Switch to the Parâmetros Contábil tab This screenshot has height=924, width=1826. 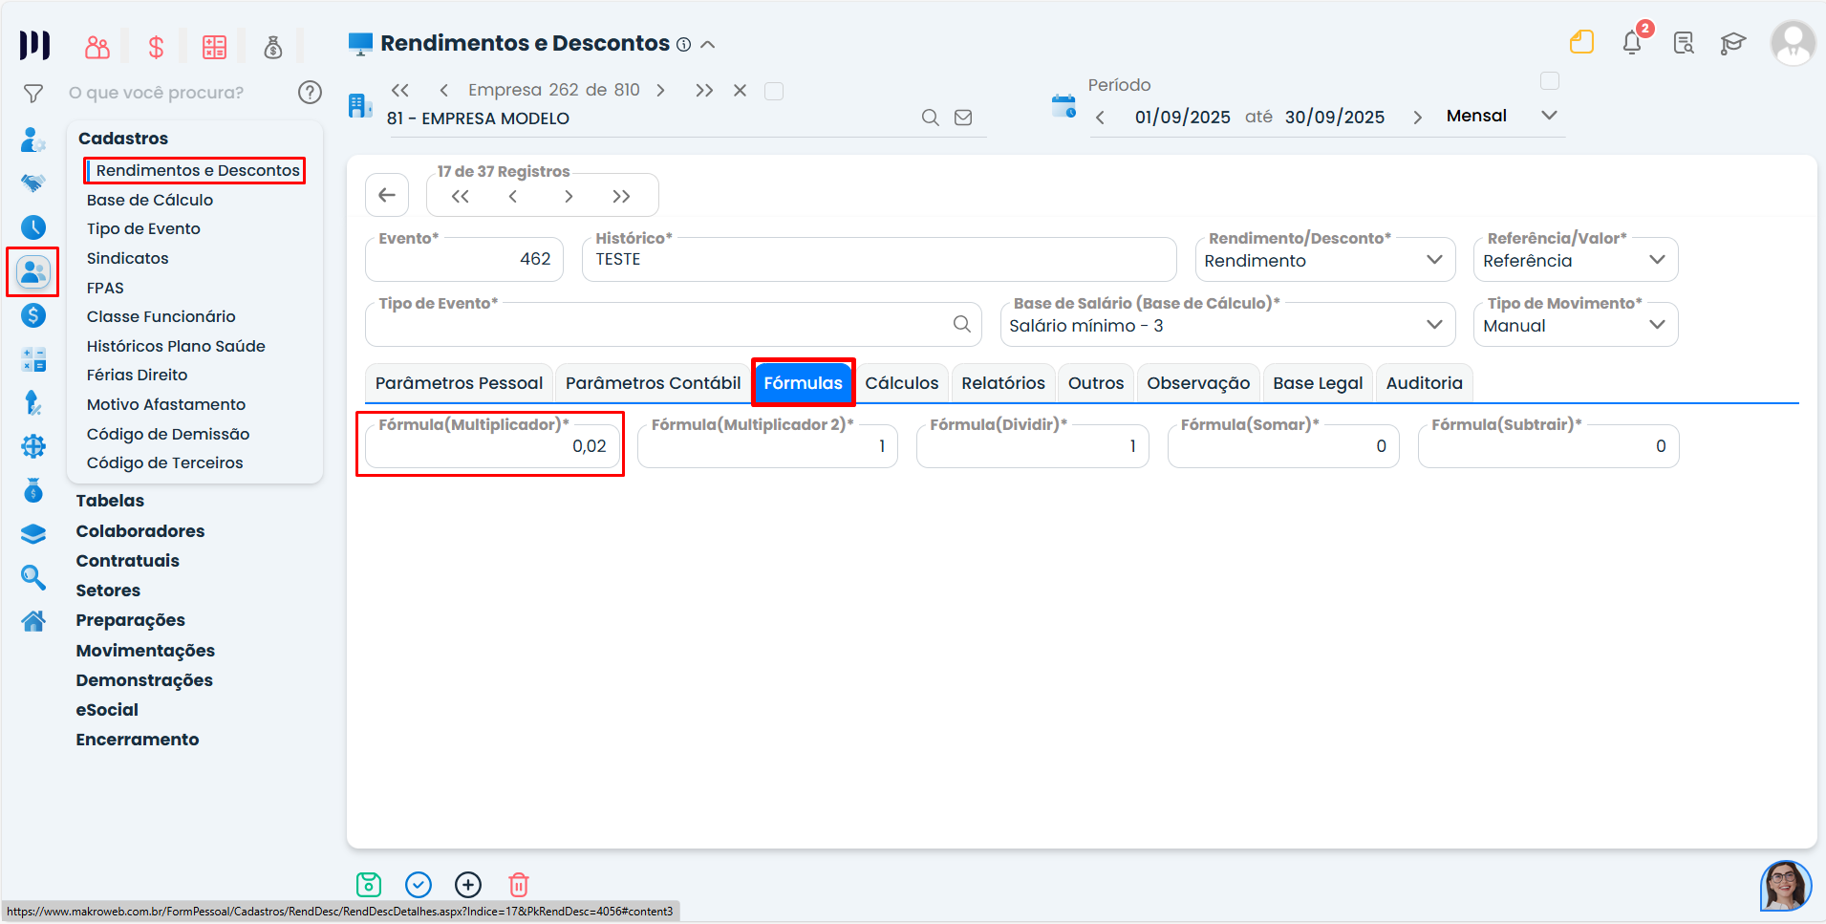point(653,383)
